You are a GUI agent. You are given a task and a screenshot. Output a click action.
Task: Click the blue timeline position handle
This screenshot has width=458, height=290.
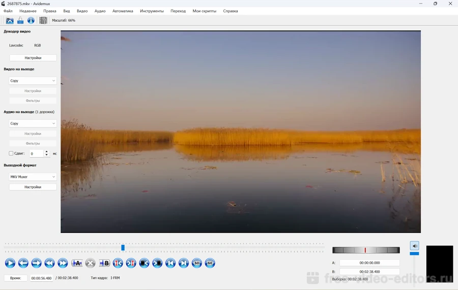coord(123,247)
